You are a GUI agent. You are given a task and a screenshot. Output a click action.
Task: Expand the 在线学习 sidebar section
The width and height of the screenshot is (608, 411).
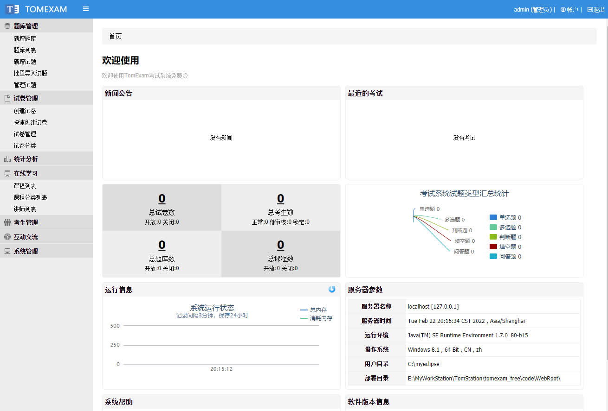point(26,173)
